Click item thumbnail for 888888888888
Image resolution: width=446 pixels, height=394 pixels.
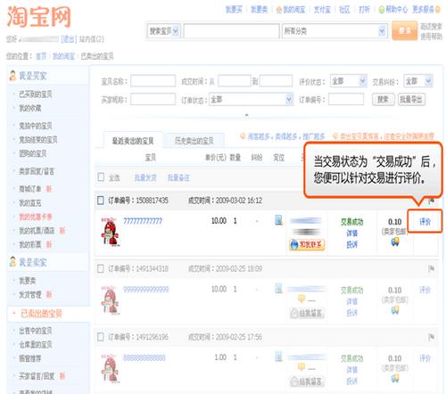click(111, 368)
